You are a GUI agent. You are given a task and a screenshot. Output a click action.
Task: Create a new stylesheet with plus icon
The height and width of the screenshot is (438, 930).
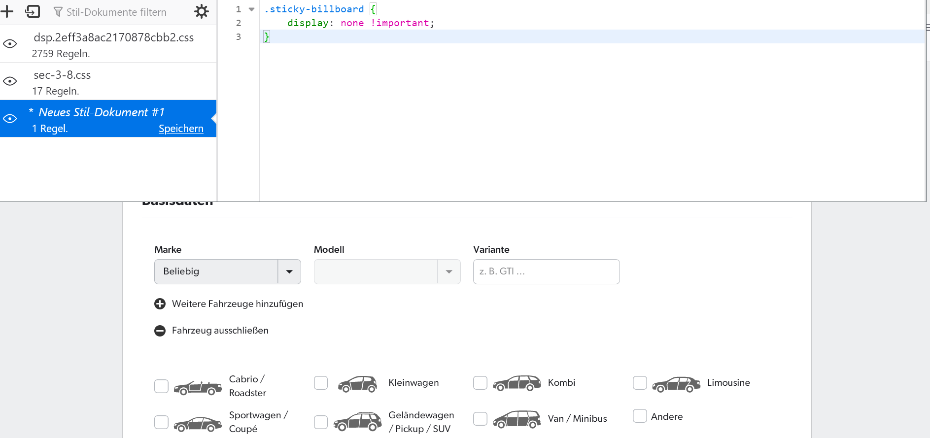coord(7,11)
